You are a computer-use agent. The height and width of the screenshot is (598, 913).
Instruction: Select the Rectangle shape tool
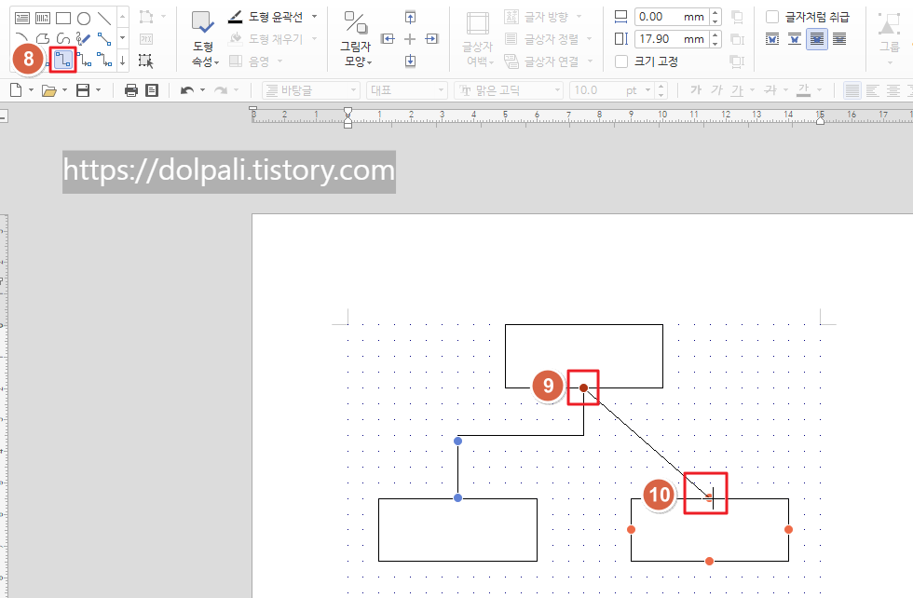[63, 17]
